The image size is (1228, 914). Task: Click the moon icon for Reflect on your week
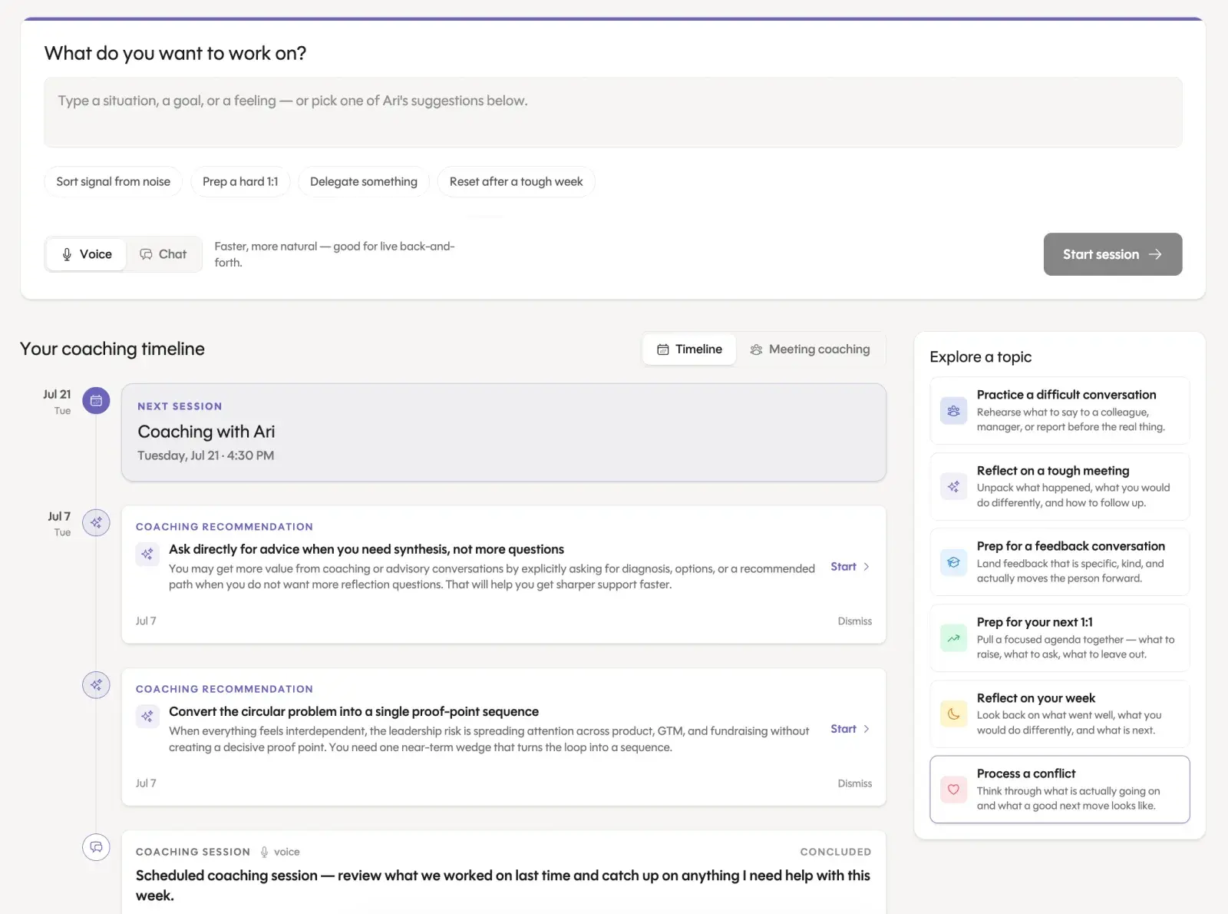[x=953, y=714]
